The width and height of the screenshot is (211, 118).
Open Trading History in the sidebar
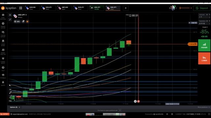point(3,25)
